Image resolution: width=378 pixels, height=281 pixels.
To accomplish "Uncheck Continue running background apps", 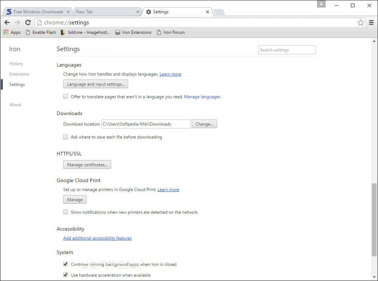I will (66, 264).
